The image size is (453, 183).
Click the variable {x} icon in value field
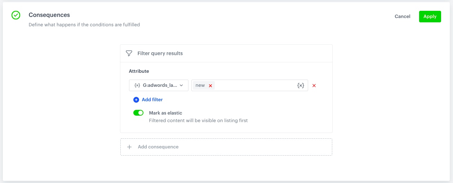(301, 85)
